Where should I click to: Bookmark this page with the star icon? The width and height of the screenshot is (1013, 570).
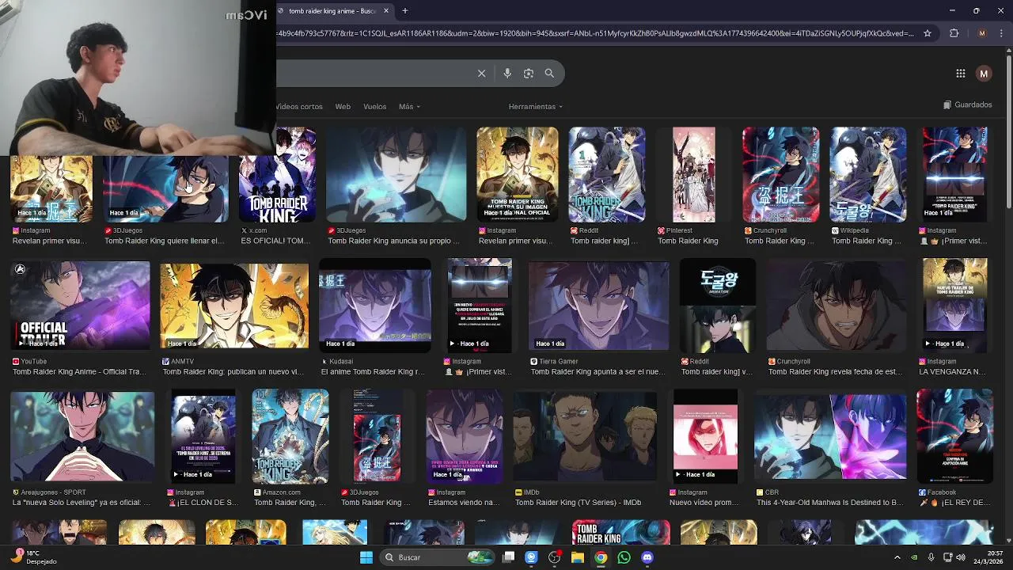tap(929, 33)
